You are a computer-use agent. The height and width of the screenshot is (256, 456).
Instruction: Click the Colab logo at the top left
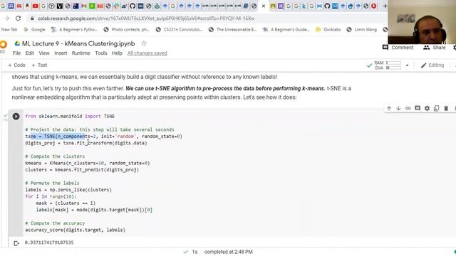click(3, 45)
